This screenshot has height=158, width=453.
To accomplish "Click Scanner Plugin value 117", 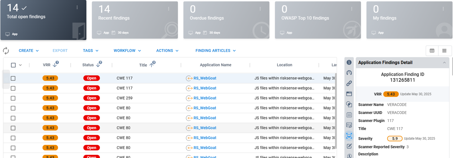I will [x=390, y=121].
